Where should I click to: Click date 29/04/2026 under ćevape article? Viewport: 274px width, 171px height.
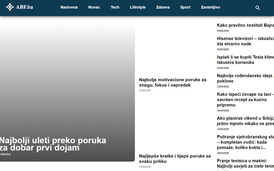(x=223, y=110)
